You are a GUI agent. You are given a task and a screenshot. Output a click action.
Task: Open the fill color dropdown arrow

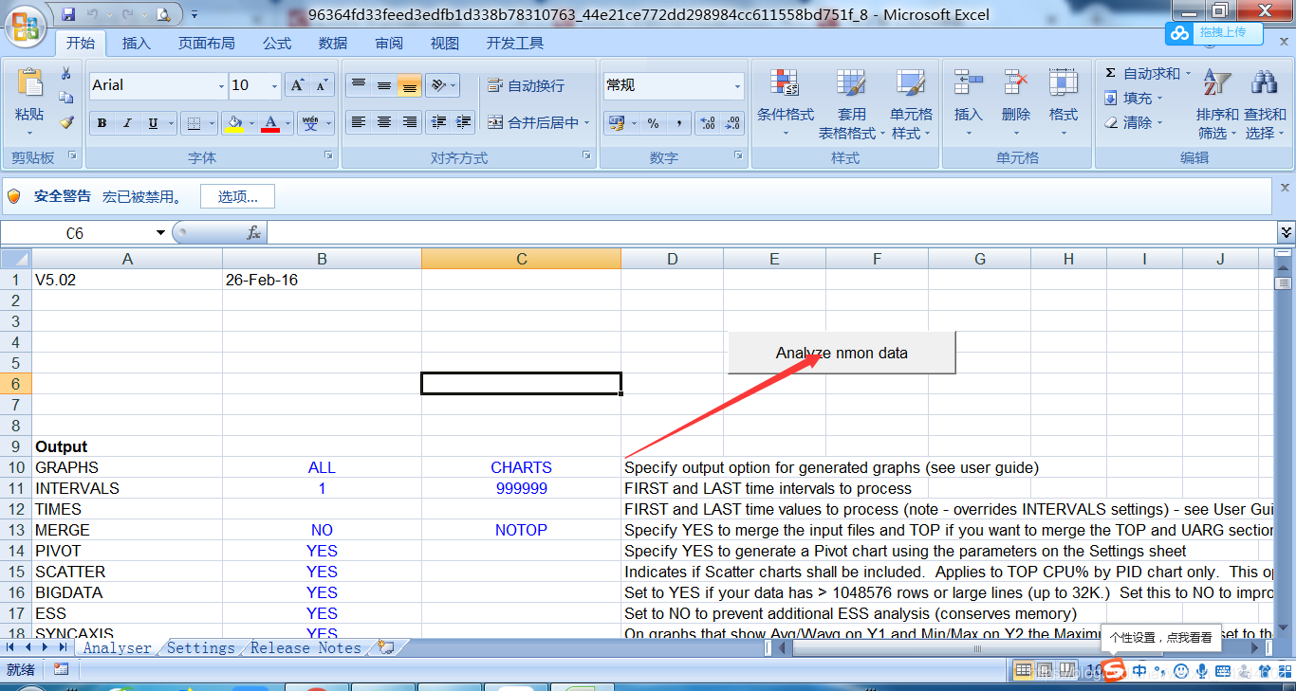coord(251,123)
